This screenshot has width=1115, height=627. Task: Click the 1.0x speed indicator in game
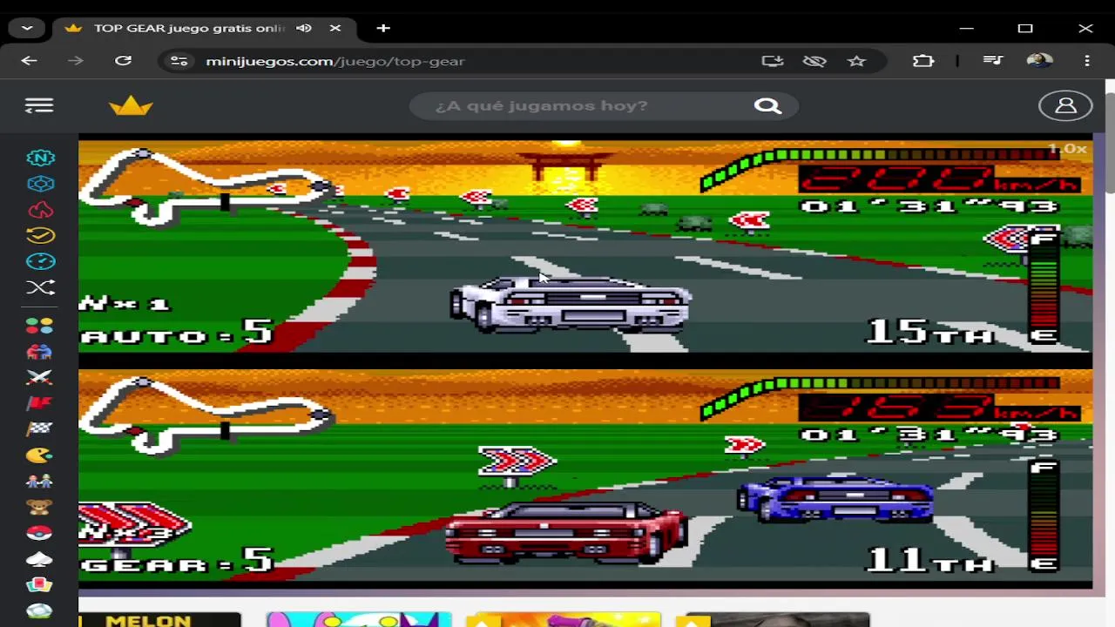tap(1067, 149)
